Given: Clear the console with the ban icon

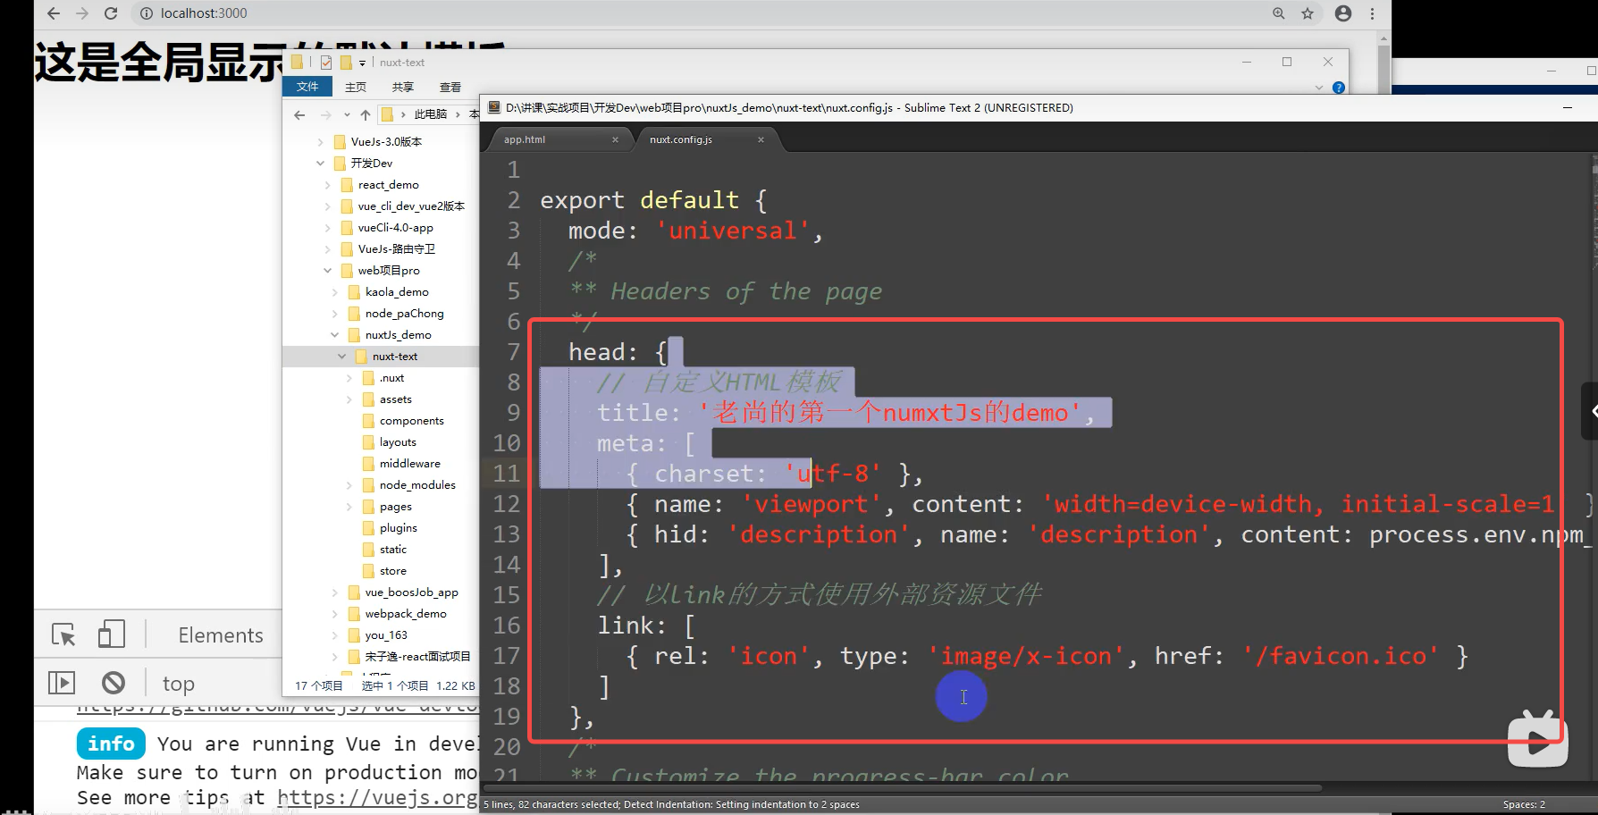Looking at the screenshot, I should pos(114,684).
